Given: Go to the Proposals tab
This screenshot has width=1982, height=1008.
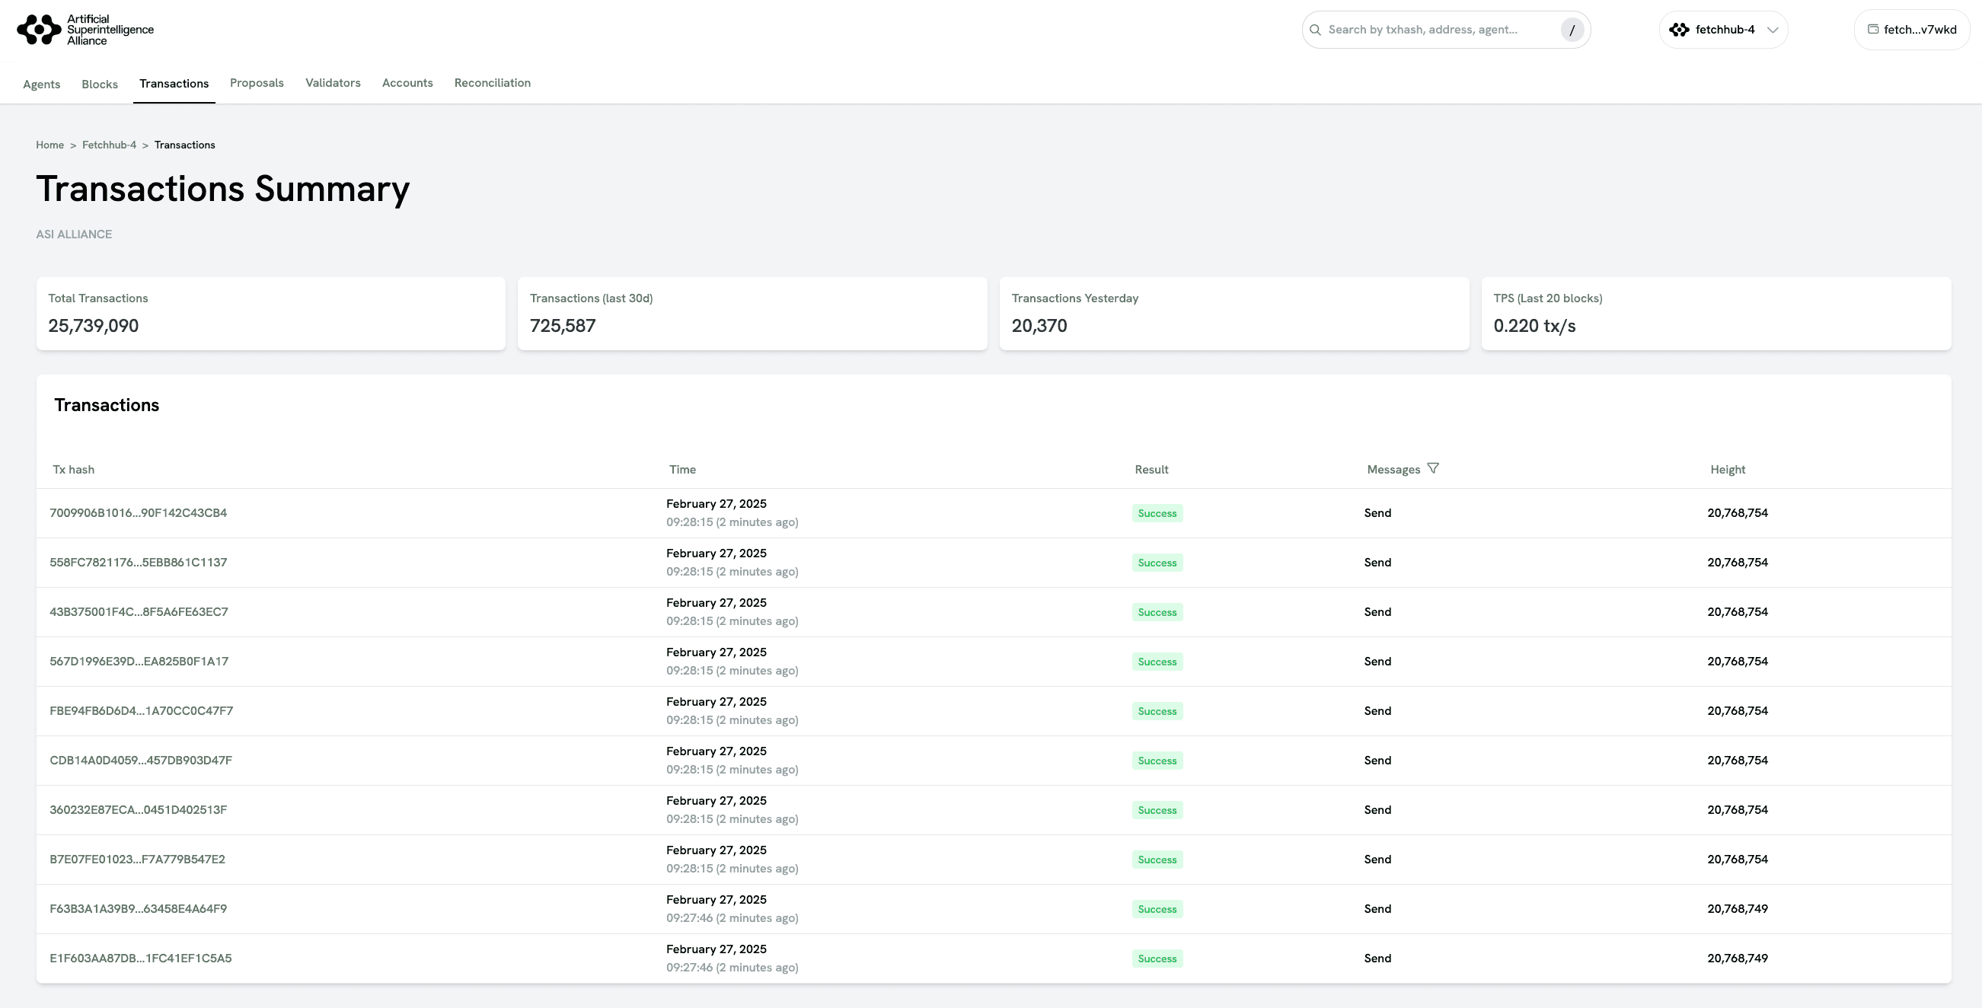Looking at the screenshot, I should pyautogui.click(x=256, y=83).
